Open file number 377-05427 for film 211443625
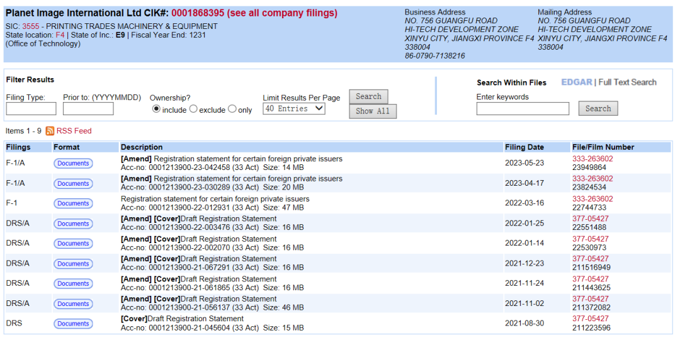680x340 pixels. (x=590, y=279)
